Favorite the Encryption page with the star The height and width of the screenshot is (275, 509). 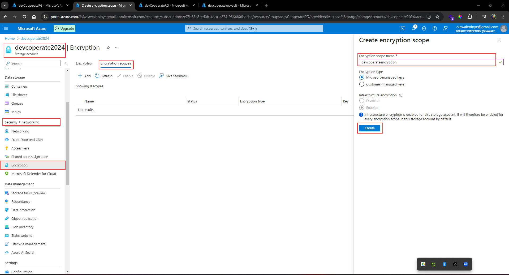pyautogui.click(x=108, y=48)
